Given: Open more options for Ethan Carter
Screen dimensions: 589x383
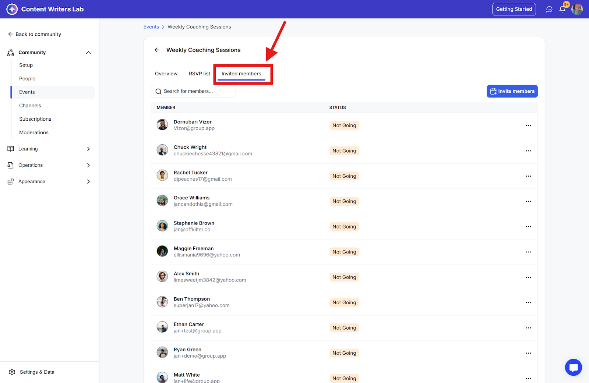Looking at the screenshot, I should point(528,328).
